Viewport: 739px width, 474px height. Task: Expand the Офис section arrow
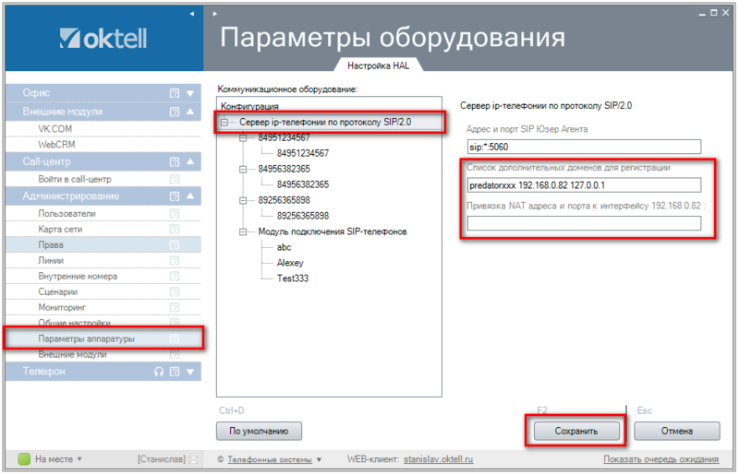click(190, 93)
